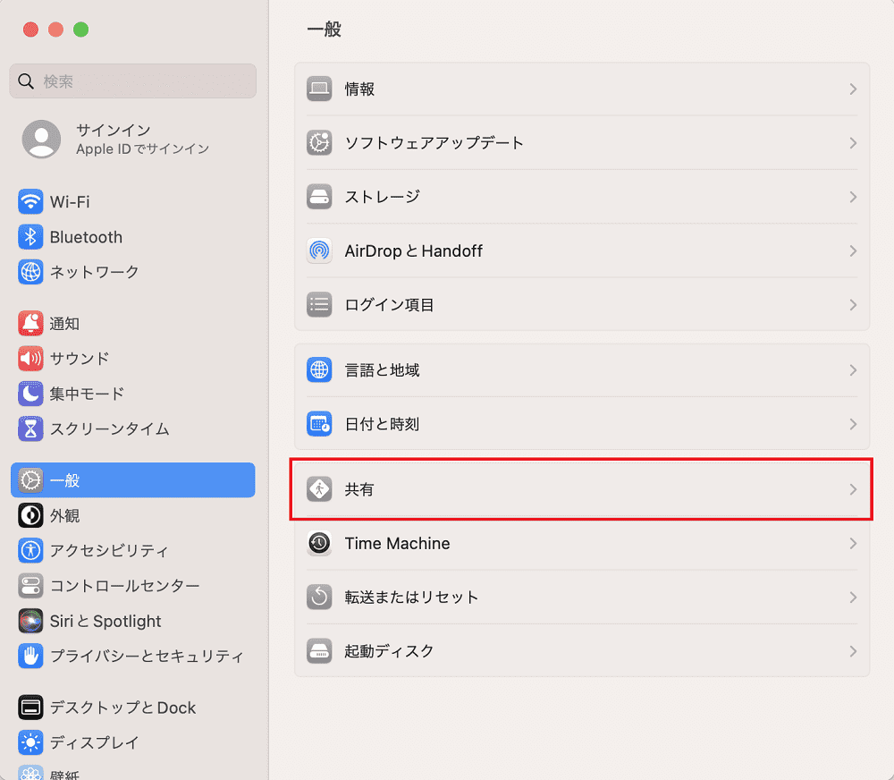This screenshot has height=780, width=894.
Task: Open the 起動ディスク row label
Action: click(390, 651)
